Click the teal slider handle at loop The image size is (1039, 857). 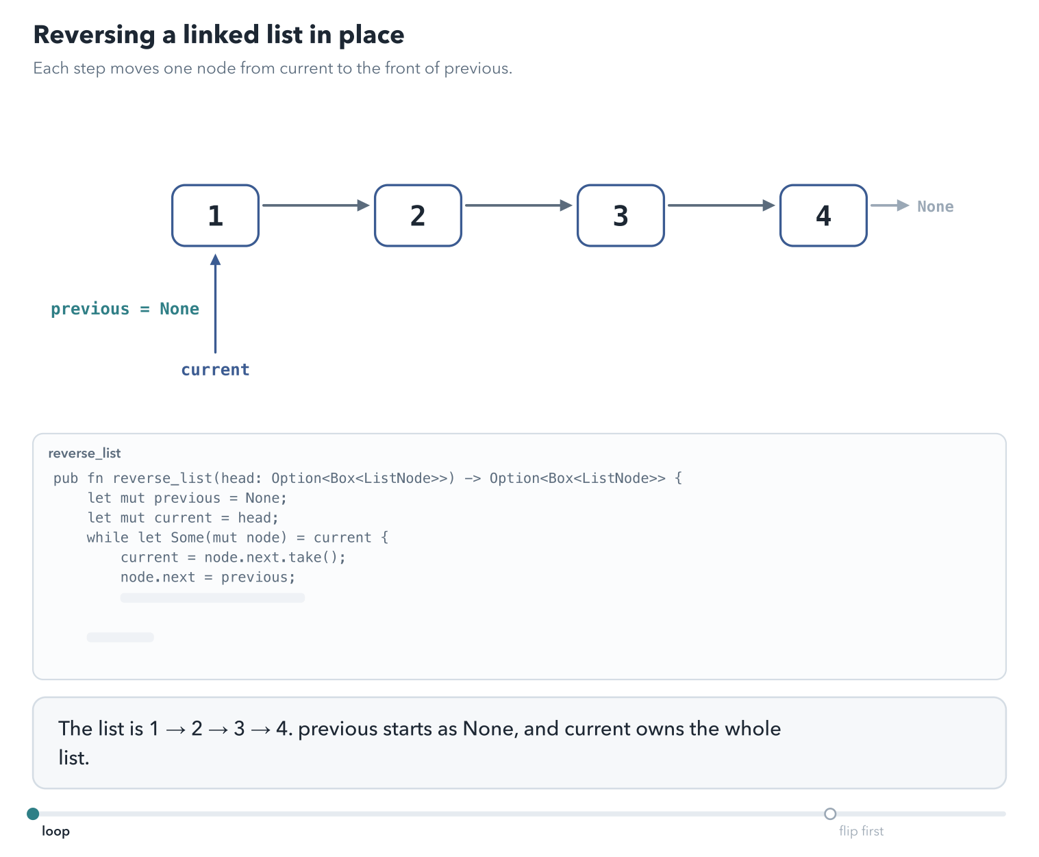click(33, 814)
